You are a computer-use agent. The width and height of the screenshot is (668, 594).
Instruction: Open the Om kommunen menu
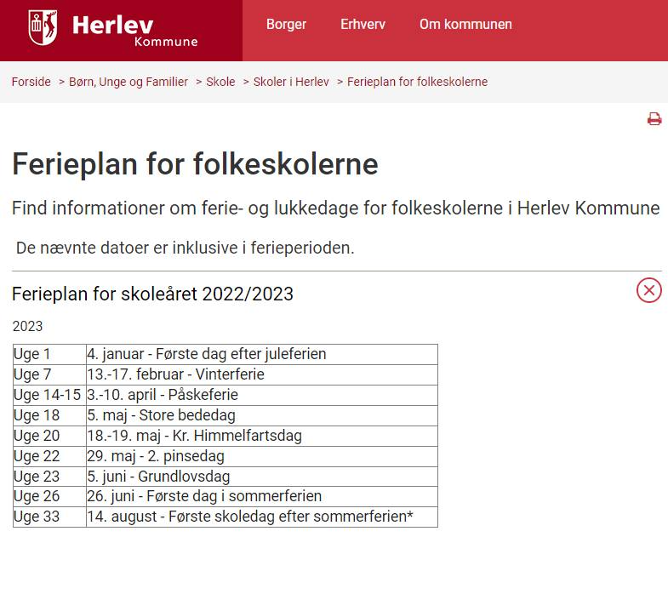click(x=465, y=25)
